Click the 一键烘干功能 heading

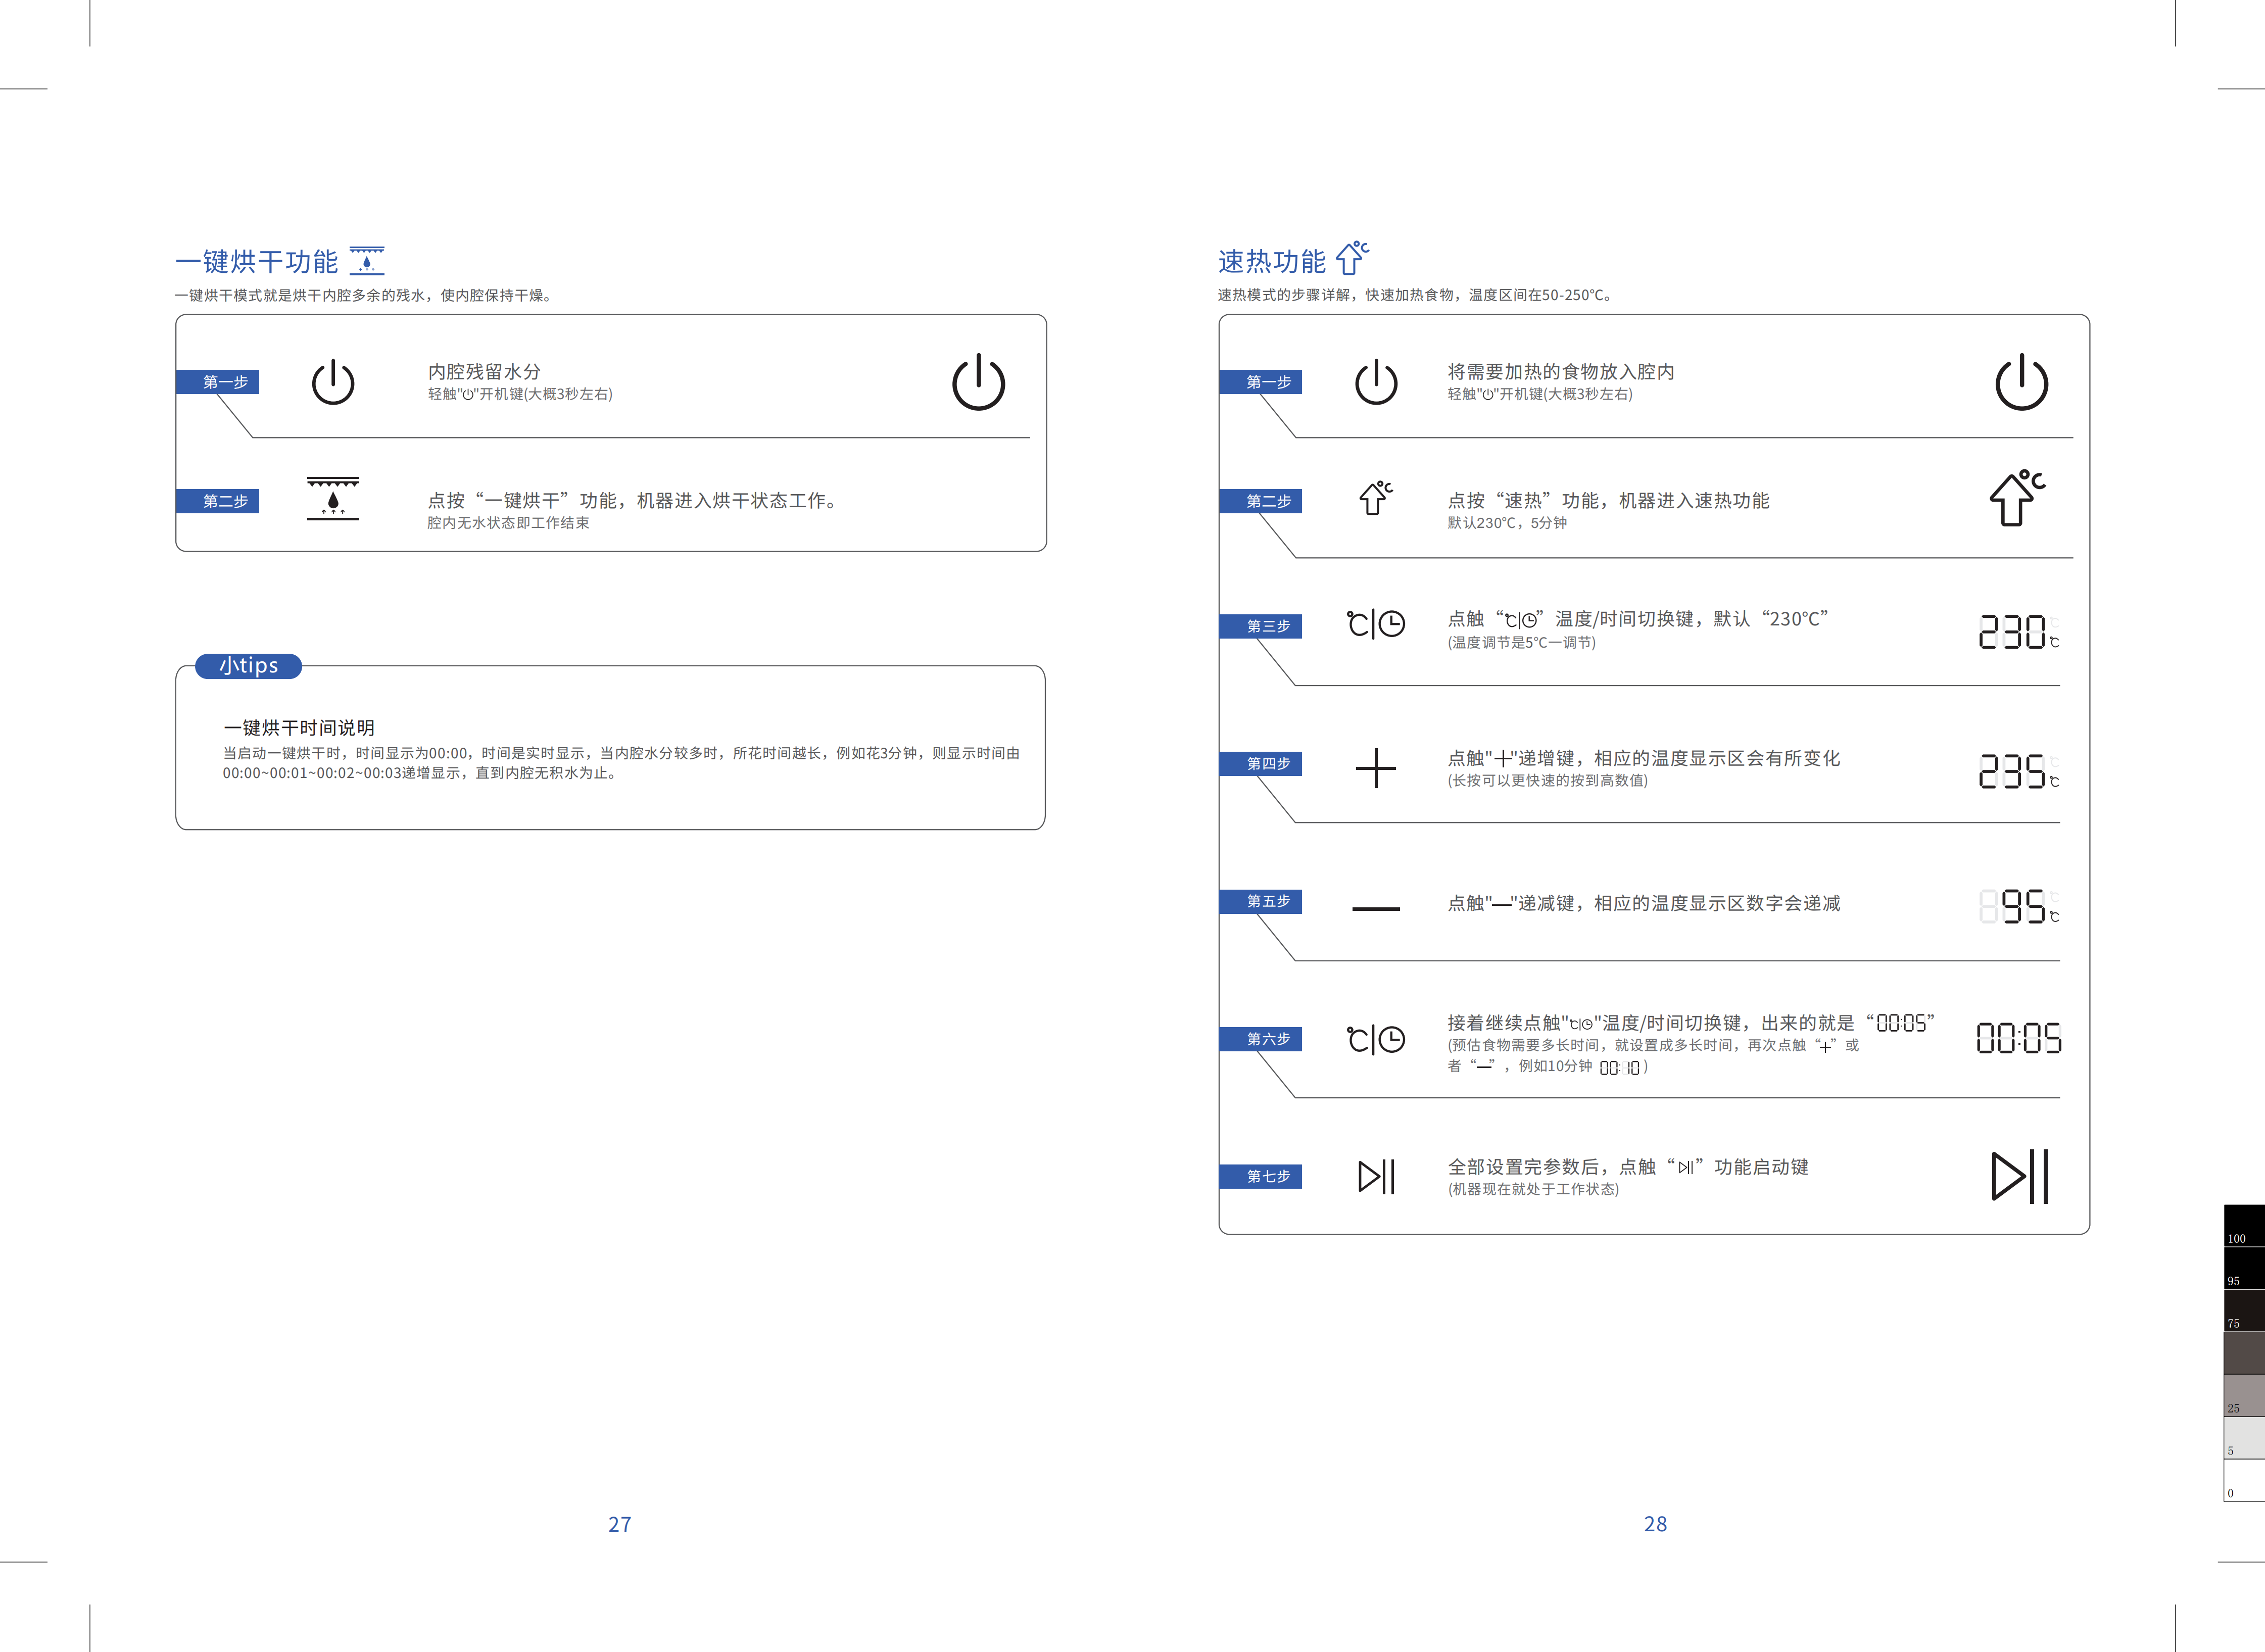(x=257, y=262)
